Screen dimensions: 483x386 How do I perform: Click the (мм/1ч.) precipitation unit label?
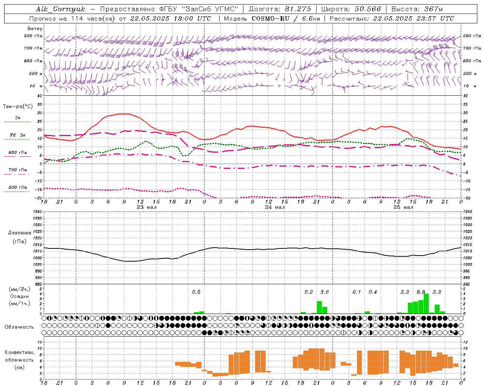pyautogui.click(x=20, y=303)
